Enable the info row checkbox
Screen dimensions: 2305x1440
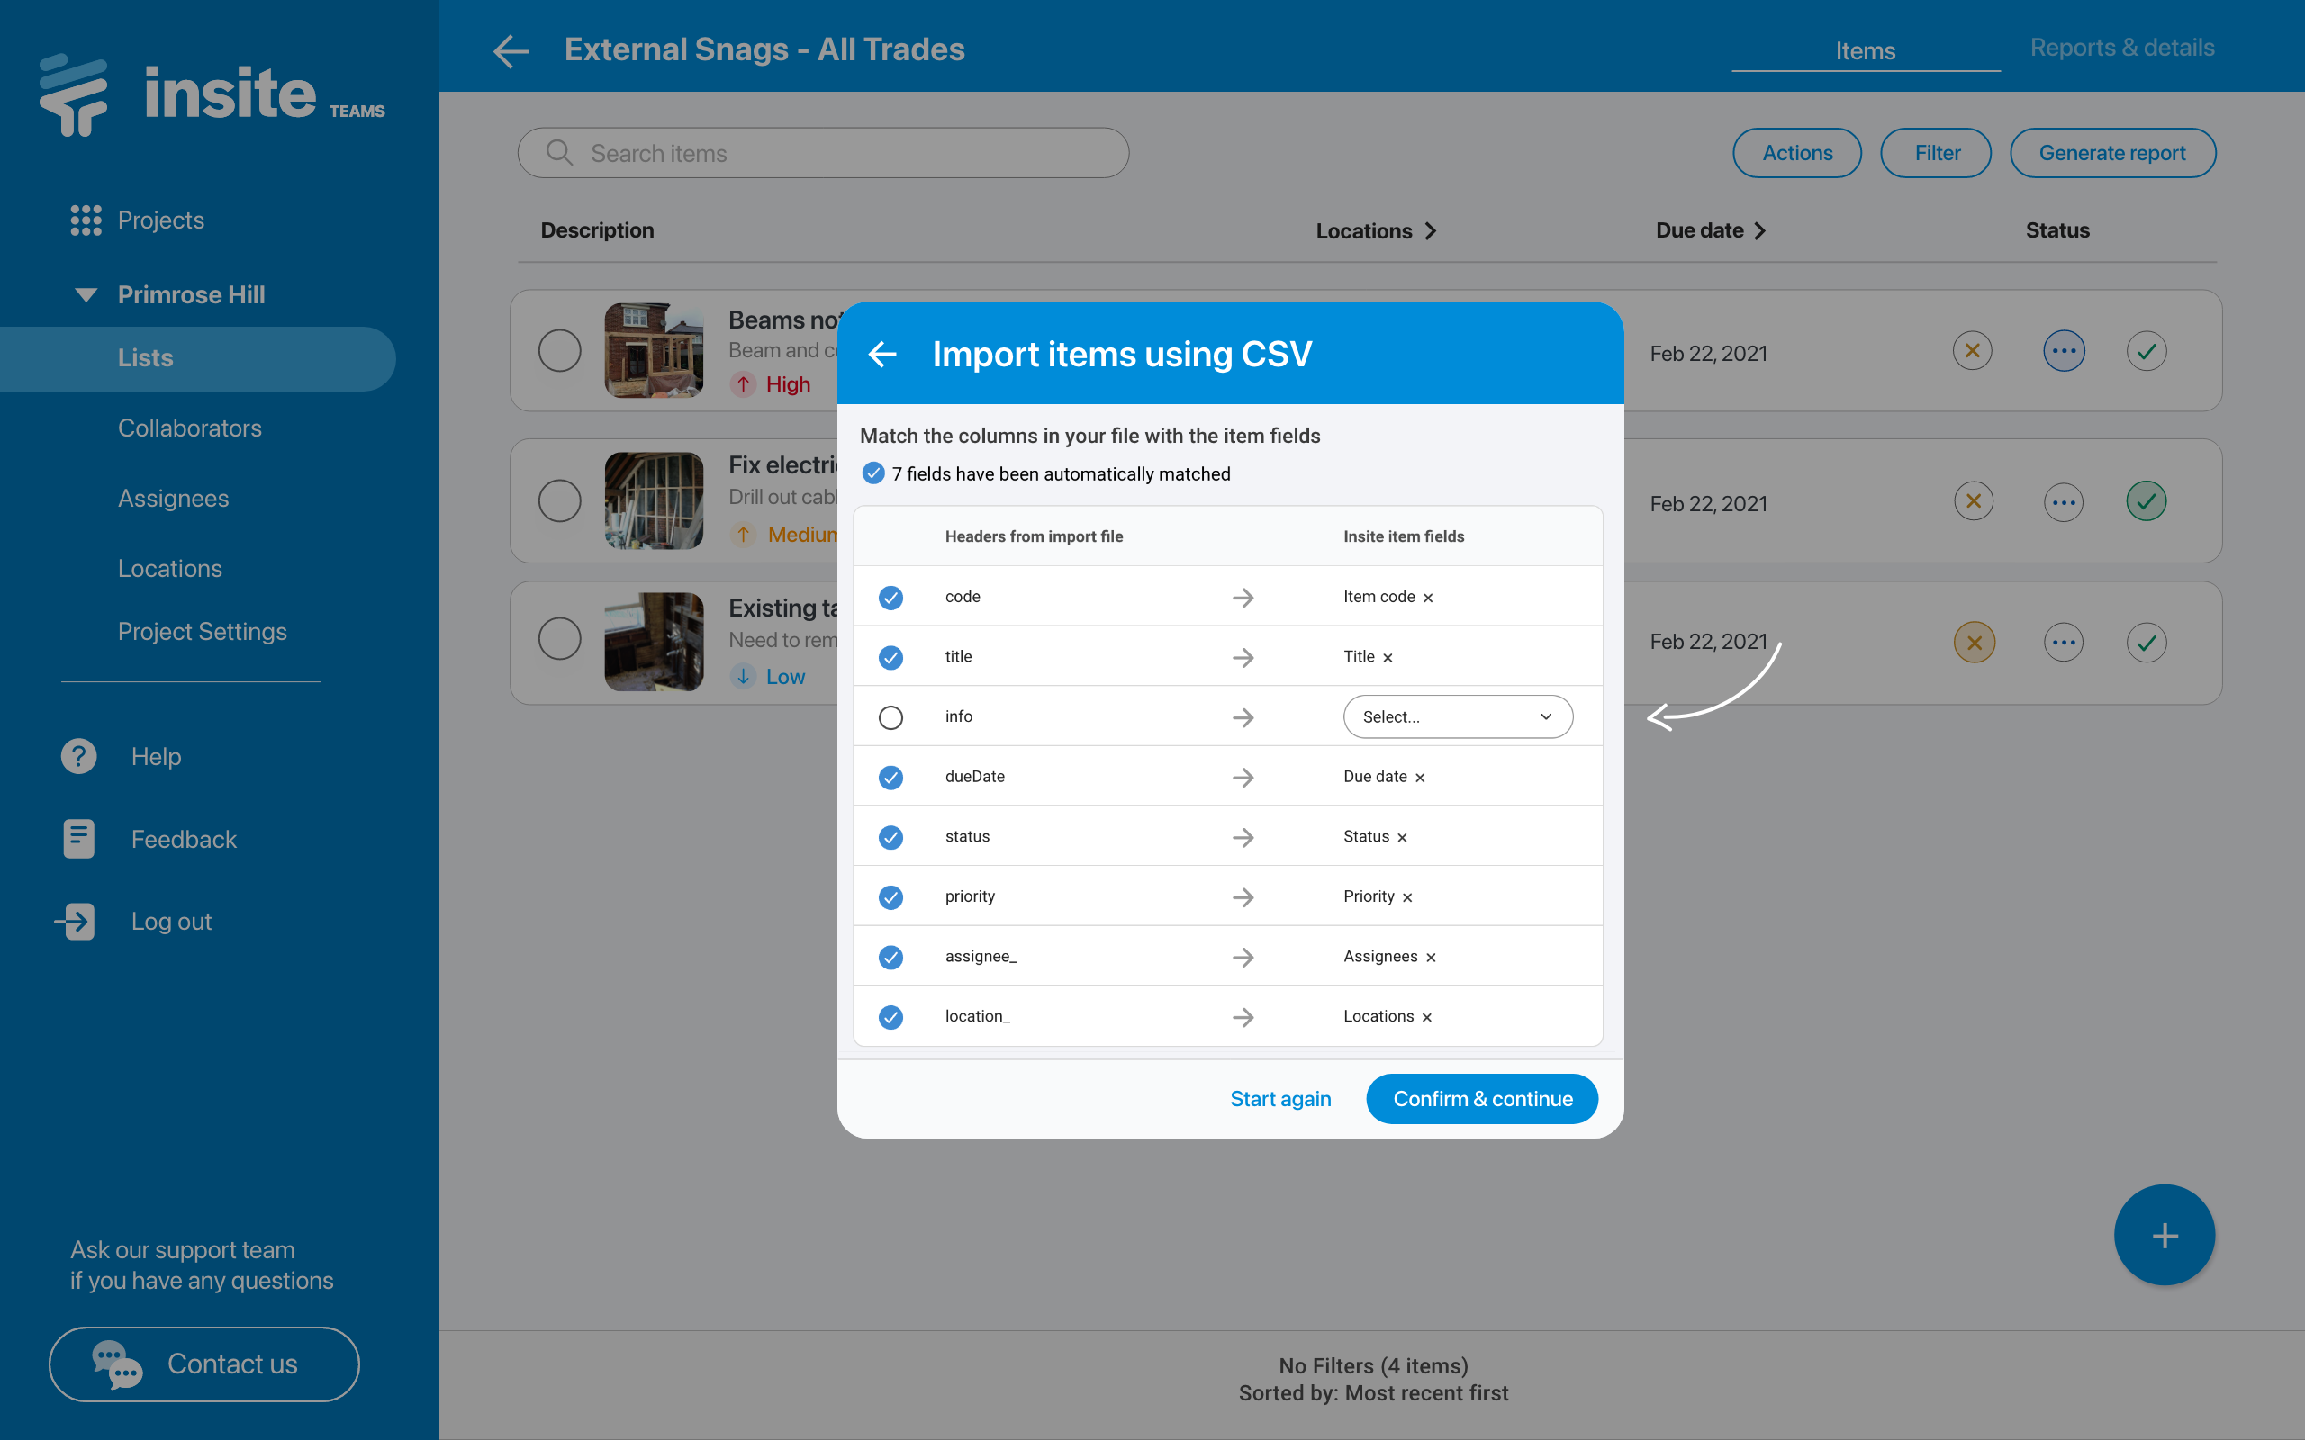click(x=890, y=717)
